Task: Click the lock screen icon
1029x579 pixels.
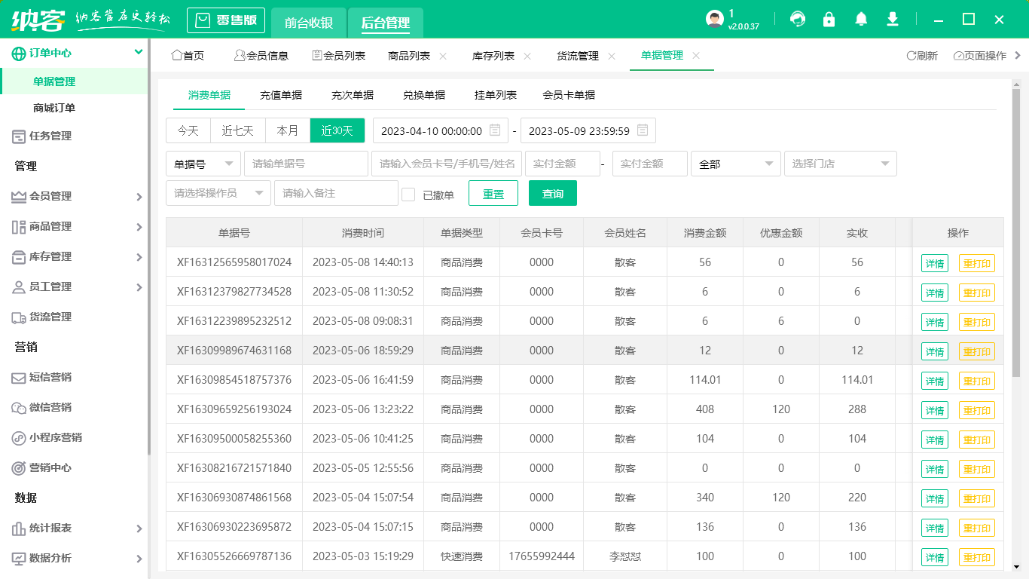Action: (x=829, y=20)
